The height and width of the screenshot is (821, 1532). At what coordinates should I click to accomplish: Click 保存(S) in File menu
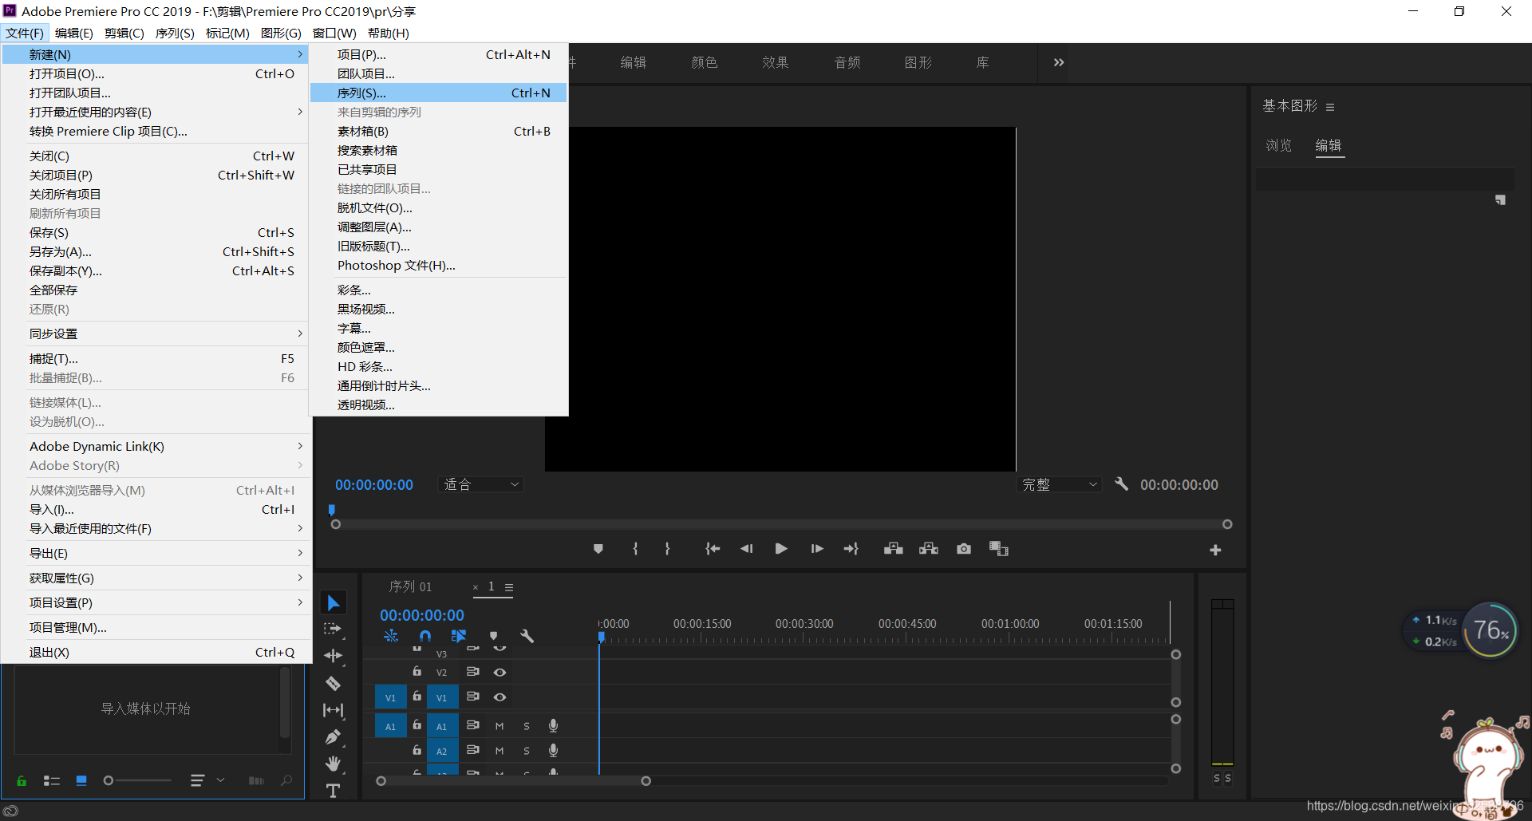pos(156,233)
